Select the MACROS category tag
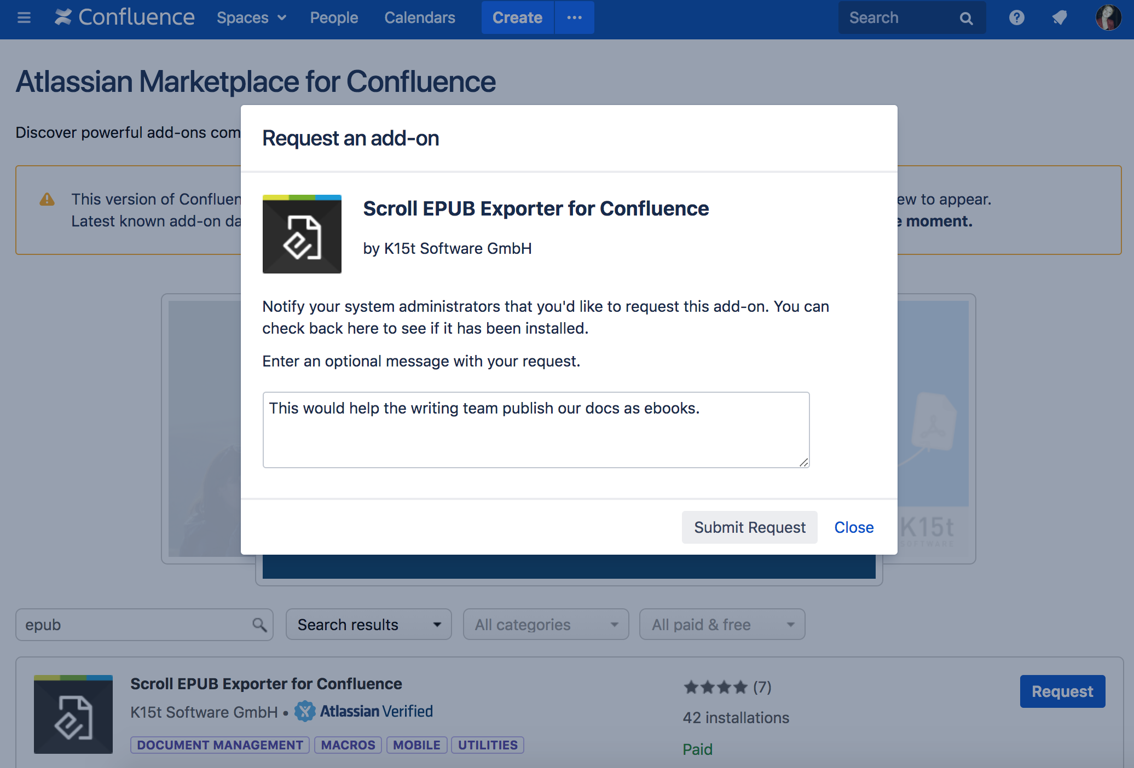Screen dimensions: 1134x768 coord(348,745)
